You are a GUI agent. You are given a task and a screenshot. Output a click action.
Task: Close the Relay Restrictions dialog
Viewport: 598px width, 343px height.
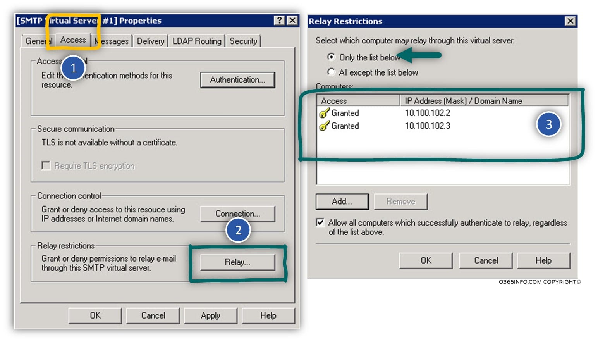(571, 21)
